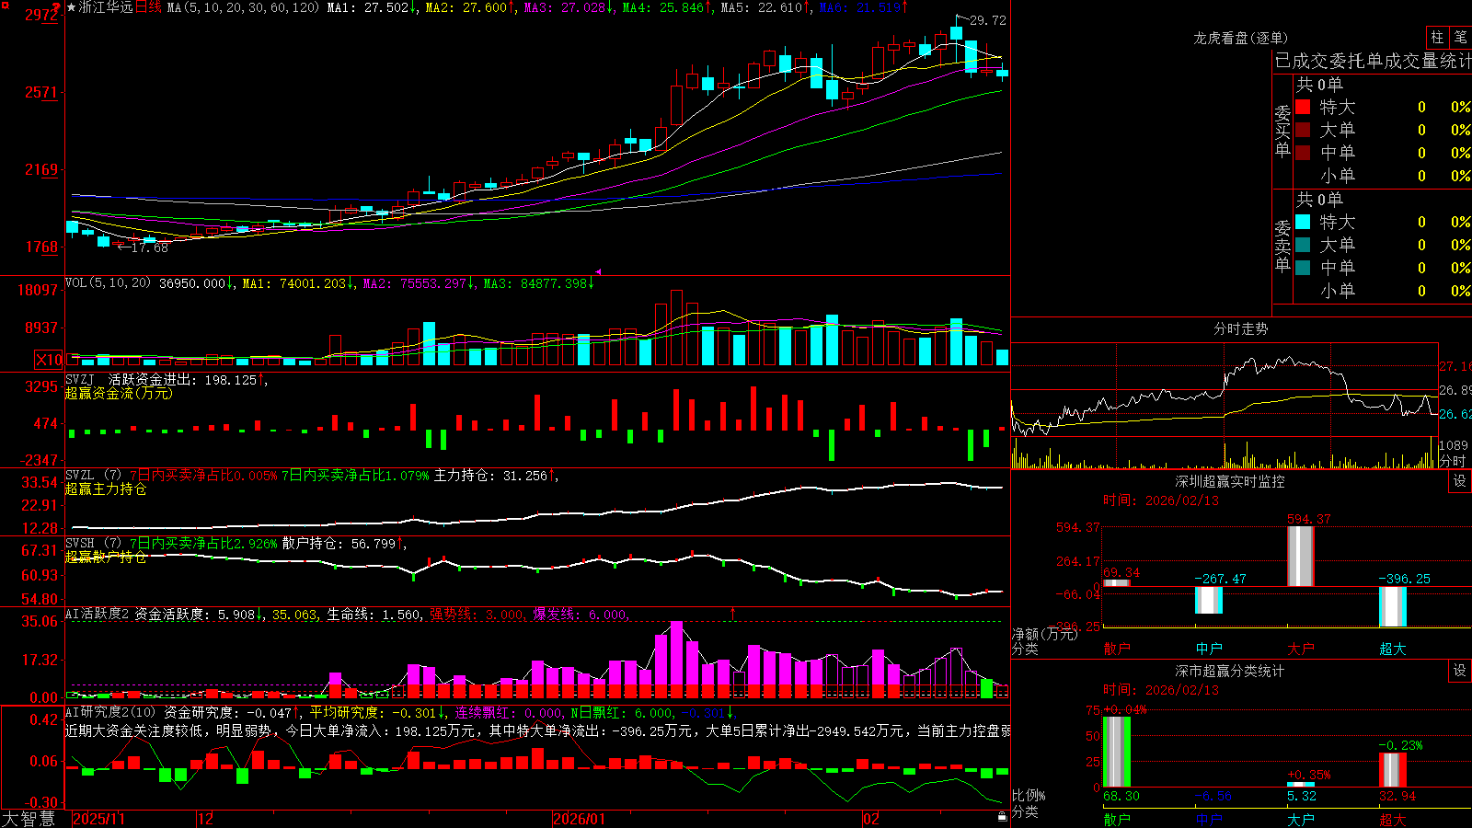Viewport: 1472px width, 828px height.
Task: Click the red question mark icon at top-left
Action: point(57,7)
